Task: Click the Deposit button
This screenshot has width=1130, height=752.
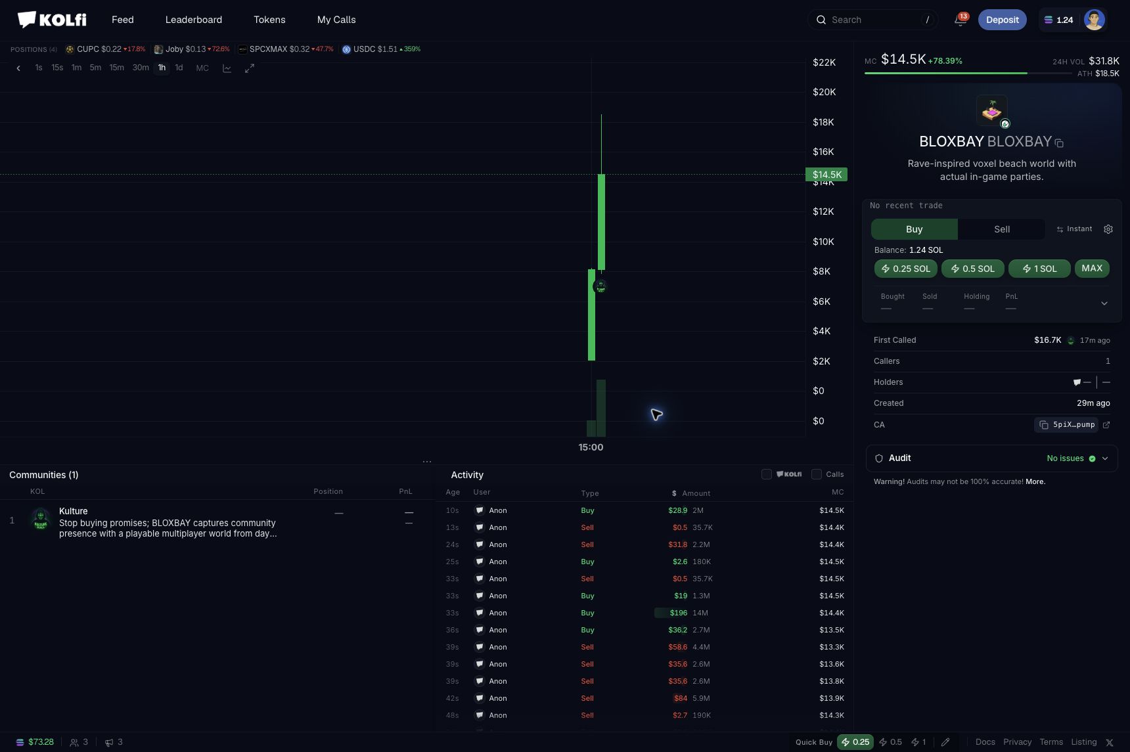Action: point(1002,20)
